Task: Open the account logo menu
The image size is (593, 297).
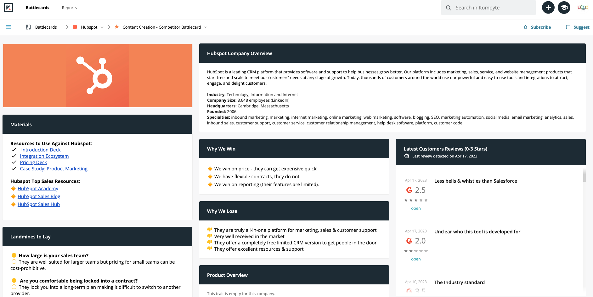Action: click(x=583, y=8)
